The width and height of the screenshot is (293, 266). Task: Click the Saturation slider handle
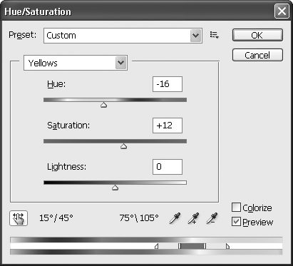(123, 146)
